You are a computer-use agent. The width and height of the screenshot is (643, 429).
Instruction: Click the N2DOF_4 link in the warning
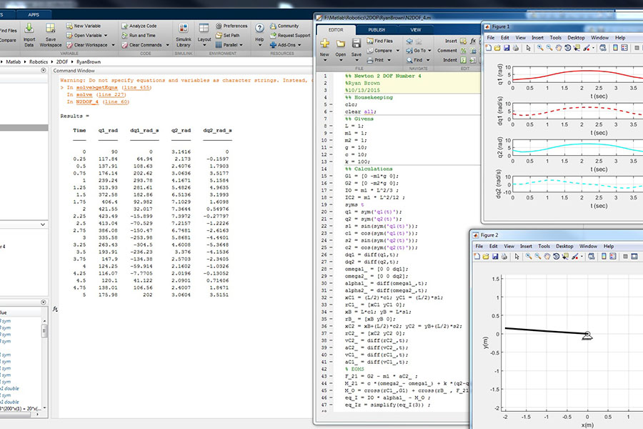click(x=87, y=102)
